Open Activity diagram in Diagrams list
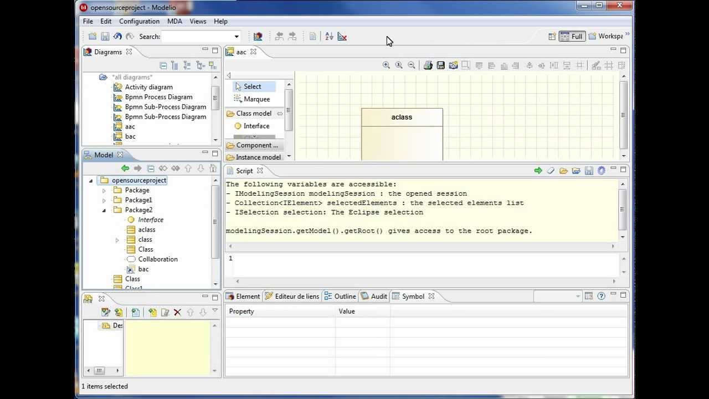The image size is (709, 399). 142,87
